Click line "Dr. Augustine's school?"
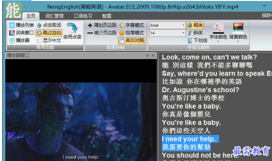 click(x=200, y=90)
